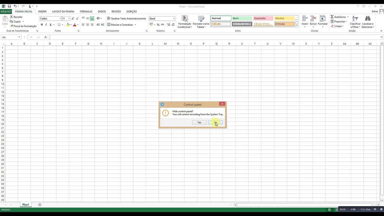This screenshot has width=384, height=216.
Task: Switch to the FÓRMULAS tab
Action: [x=86, y=11]
